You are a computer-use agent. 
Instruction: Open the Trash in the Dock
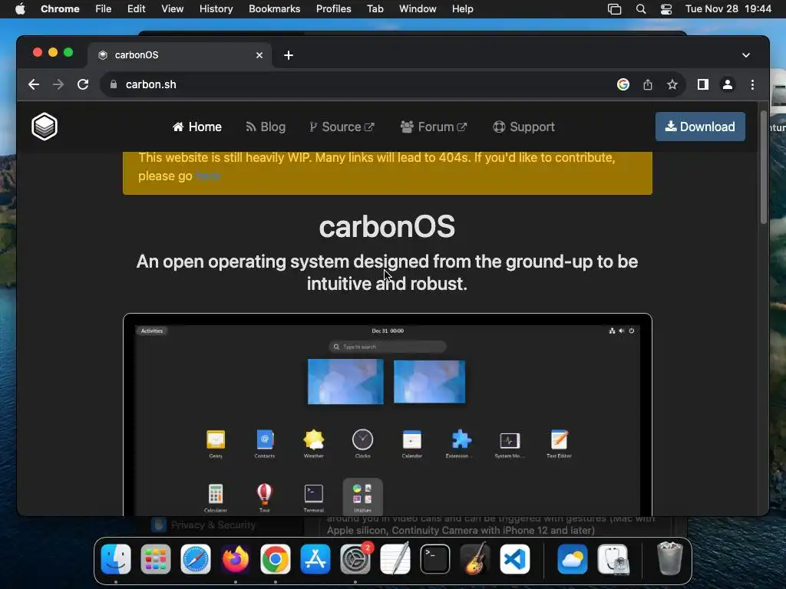click(669, 559)
